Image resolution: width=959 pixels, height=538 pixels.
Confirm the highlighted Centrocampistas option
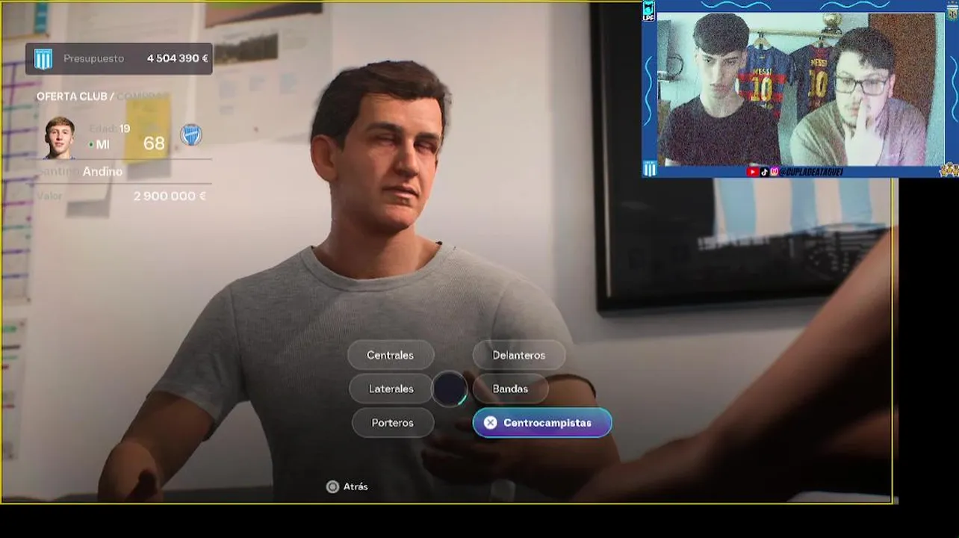[542, 423]
